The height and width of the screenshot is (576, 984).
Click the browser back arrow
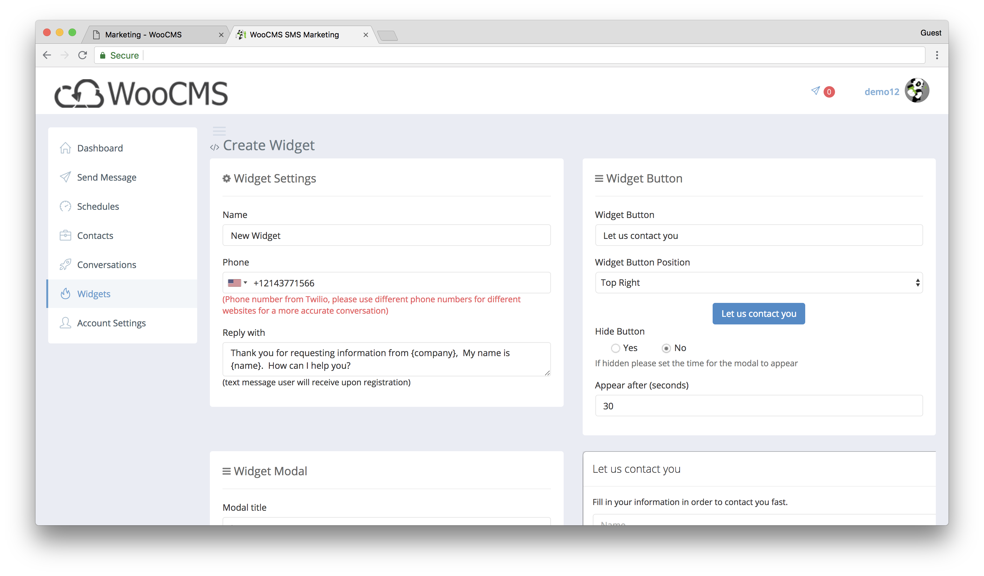tap(47, 55)
